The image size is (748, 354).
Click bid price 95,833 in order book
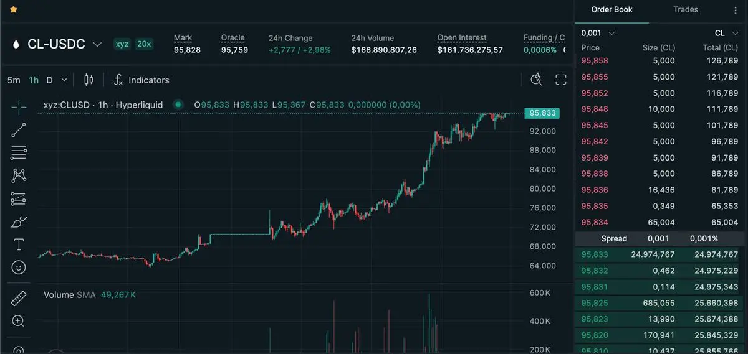point(594,254)
